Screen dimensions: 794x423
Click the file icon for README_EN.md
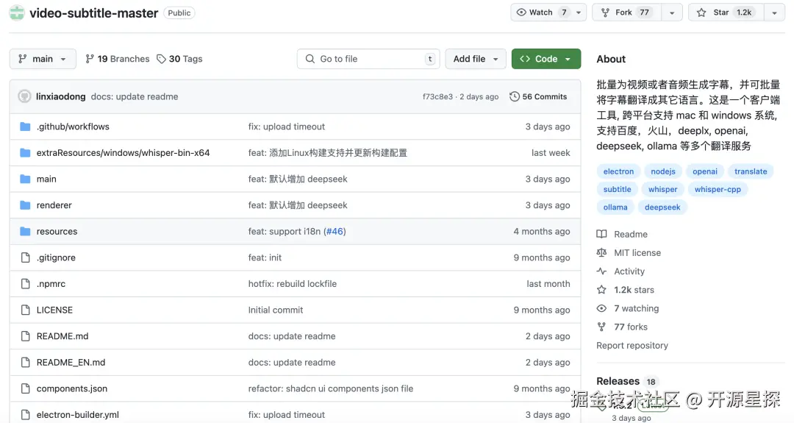(25, 362)
